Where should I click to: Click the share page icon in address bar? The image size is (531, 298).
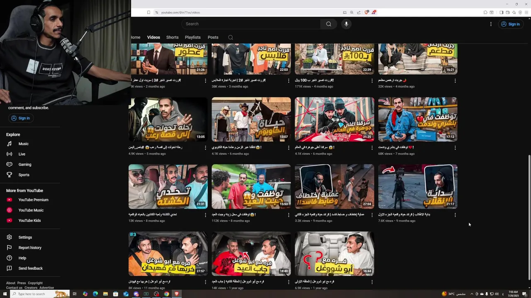click(359, 12)
